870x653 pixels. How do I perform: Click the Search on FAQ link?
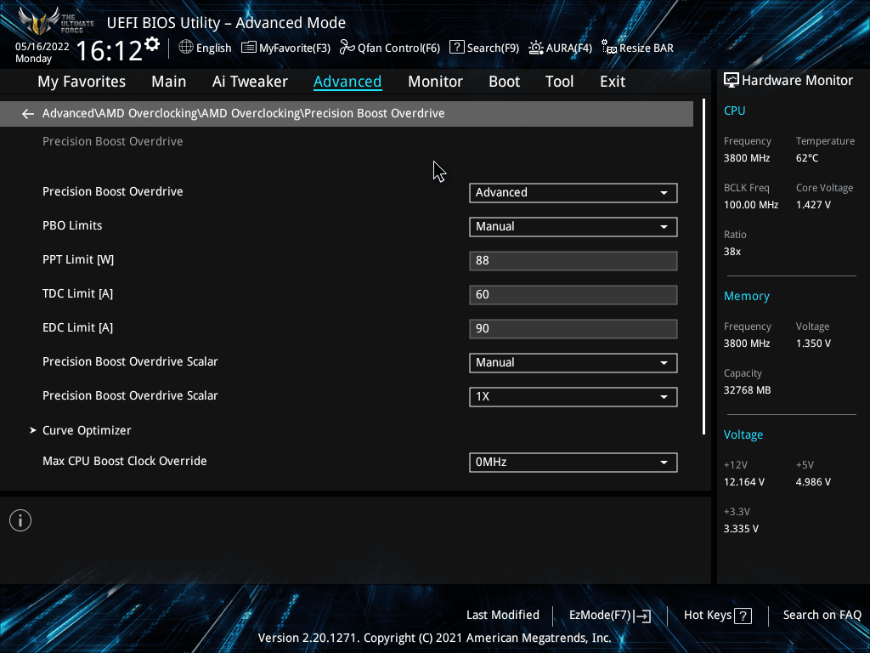click(x=822, y=616)
